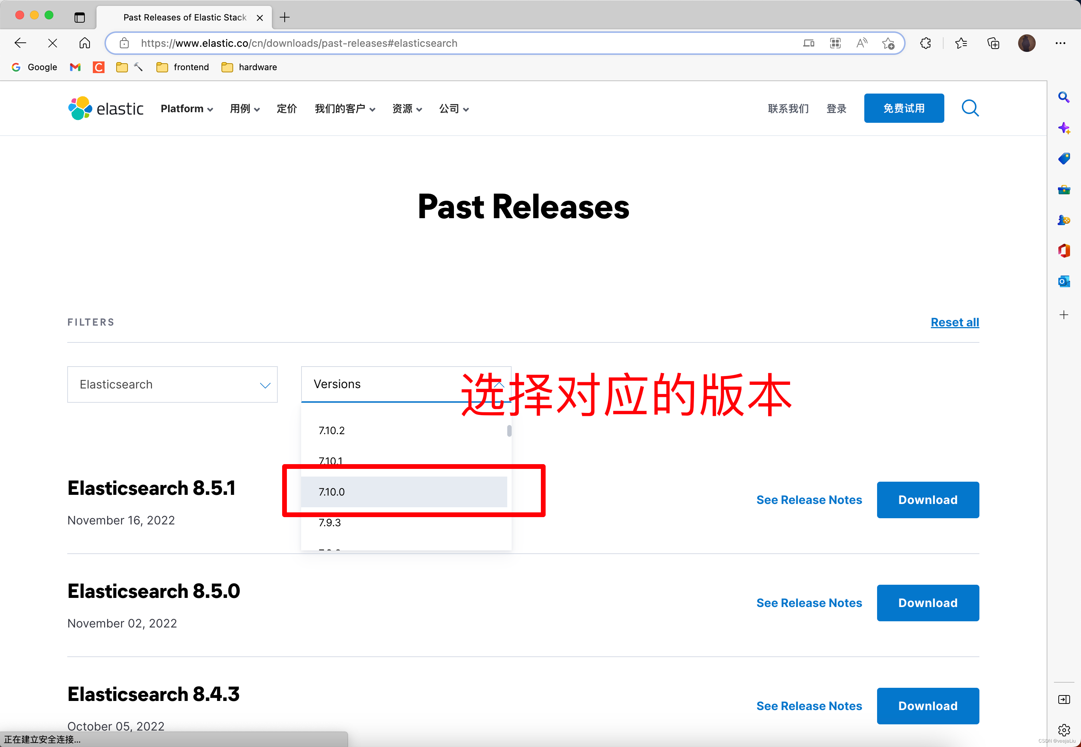Click the 登录 link

click(836, 109)
